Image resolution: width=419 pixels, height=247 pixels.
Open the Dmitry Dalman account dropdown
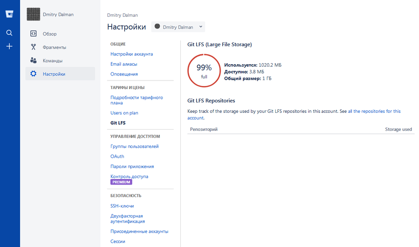click(x=178, y=27)
